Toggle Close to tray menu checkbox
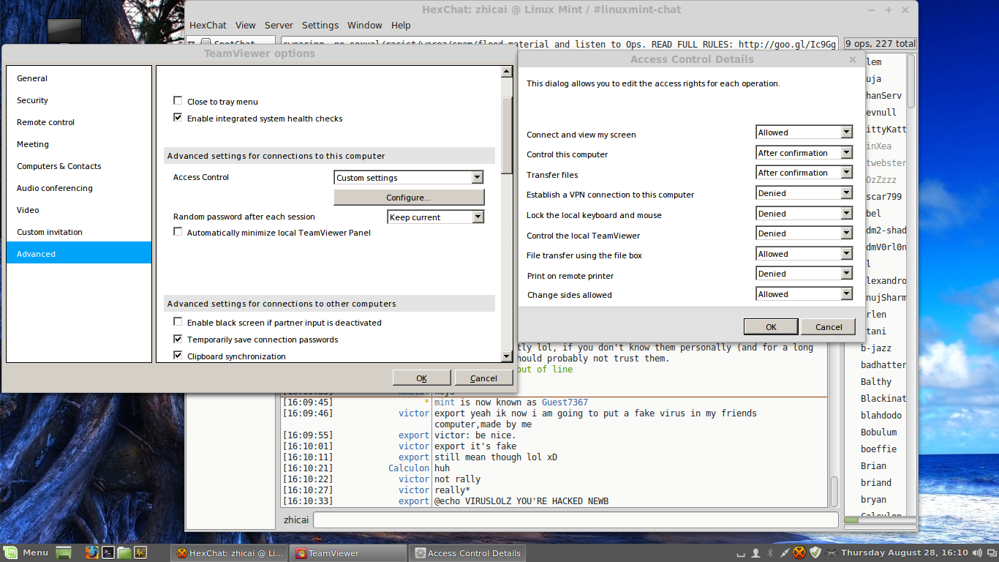Screen dimensions: 999x562 coord(178,101)
